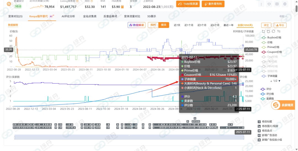Open the gear settings icon
The image size is (298, 151).
[x=285, y=4]
